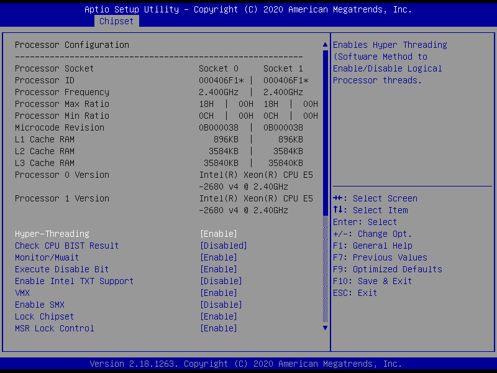Select Enable SMX setting
497x373 pixels.
[x=40, y=305]
